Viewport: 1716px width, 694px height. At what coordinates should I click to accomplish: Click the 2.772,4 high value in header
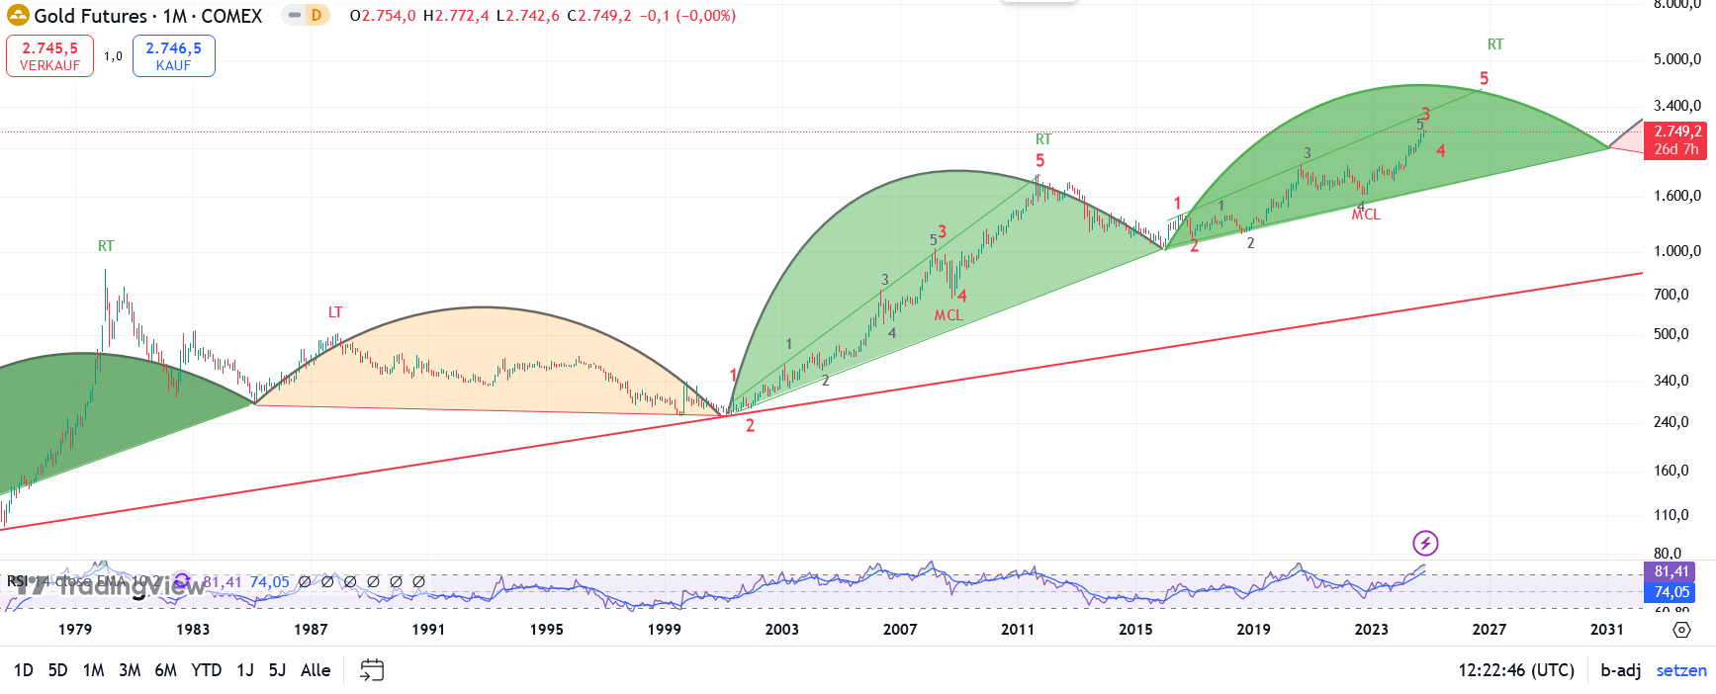tap(461, 16)
